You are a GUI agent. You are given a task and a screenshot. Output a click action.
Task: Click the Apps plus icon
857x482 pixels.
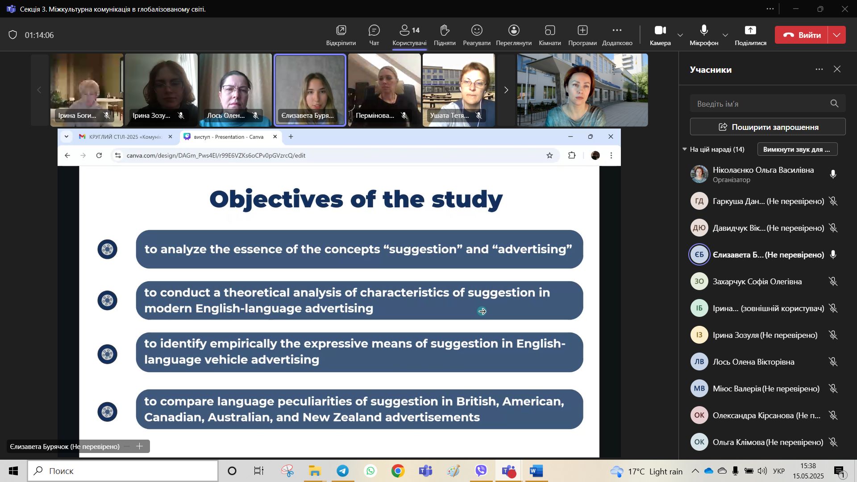[x=582, y=30]
